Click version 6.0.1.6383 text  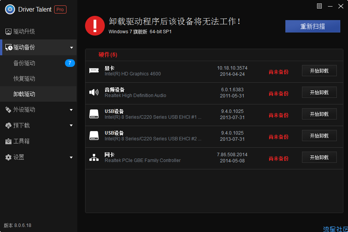click(232, 89)
